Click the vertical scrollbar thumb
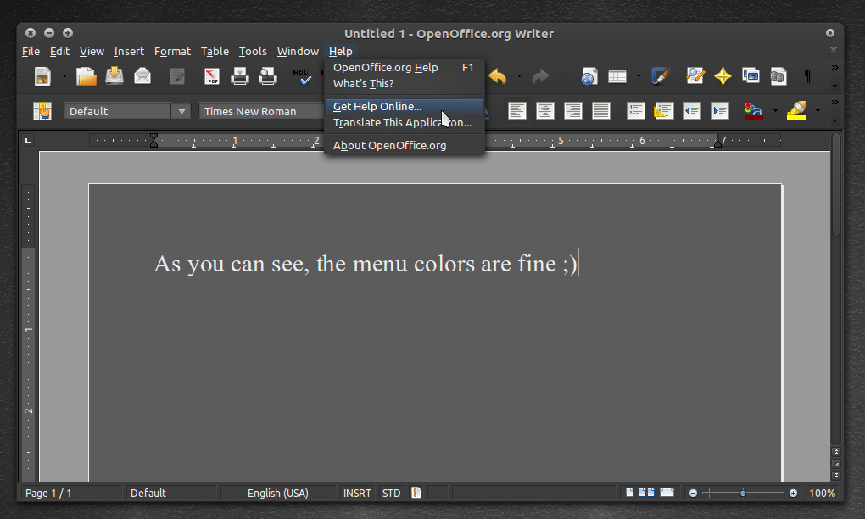 click(x=836, y=185)
